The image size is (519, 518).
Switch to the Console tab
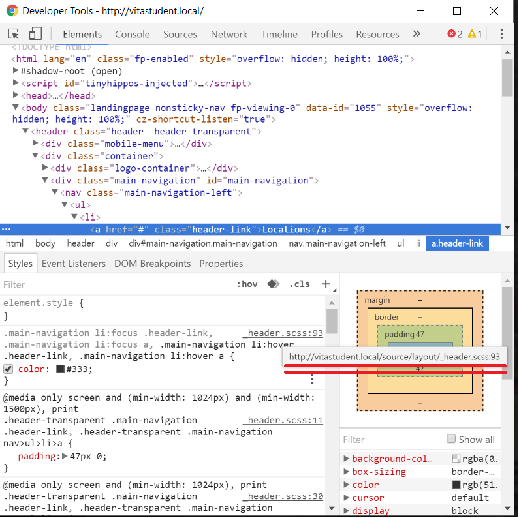pyautogui.click(x=133, y=34)
